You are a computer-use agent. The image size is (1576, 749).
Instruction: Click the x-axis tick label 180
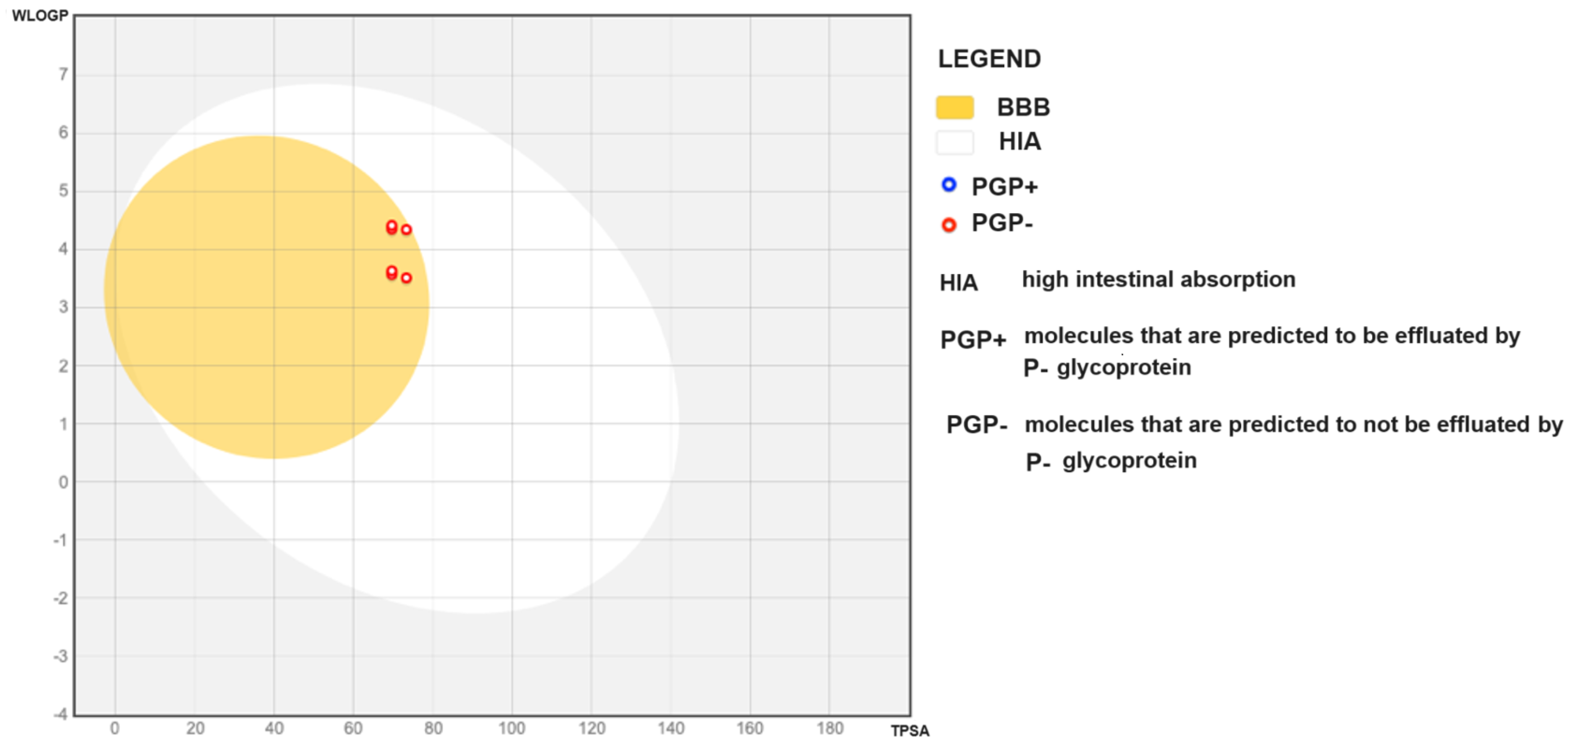829,728
